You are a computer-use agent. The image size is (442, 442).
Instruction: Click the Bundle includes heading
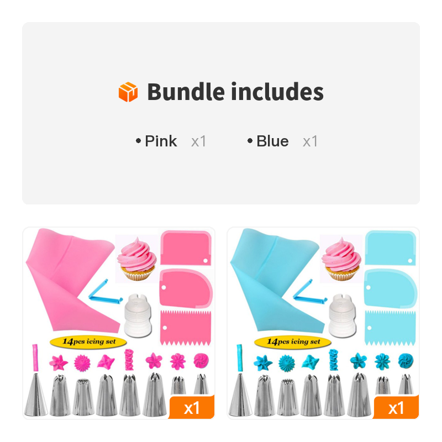click(235, 92)
